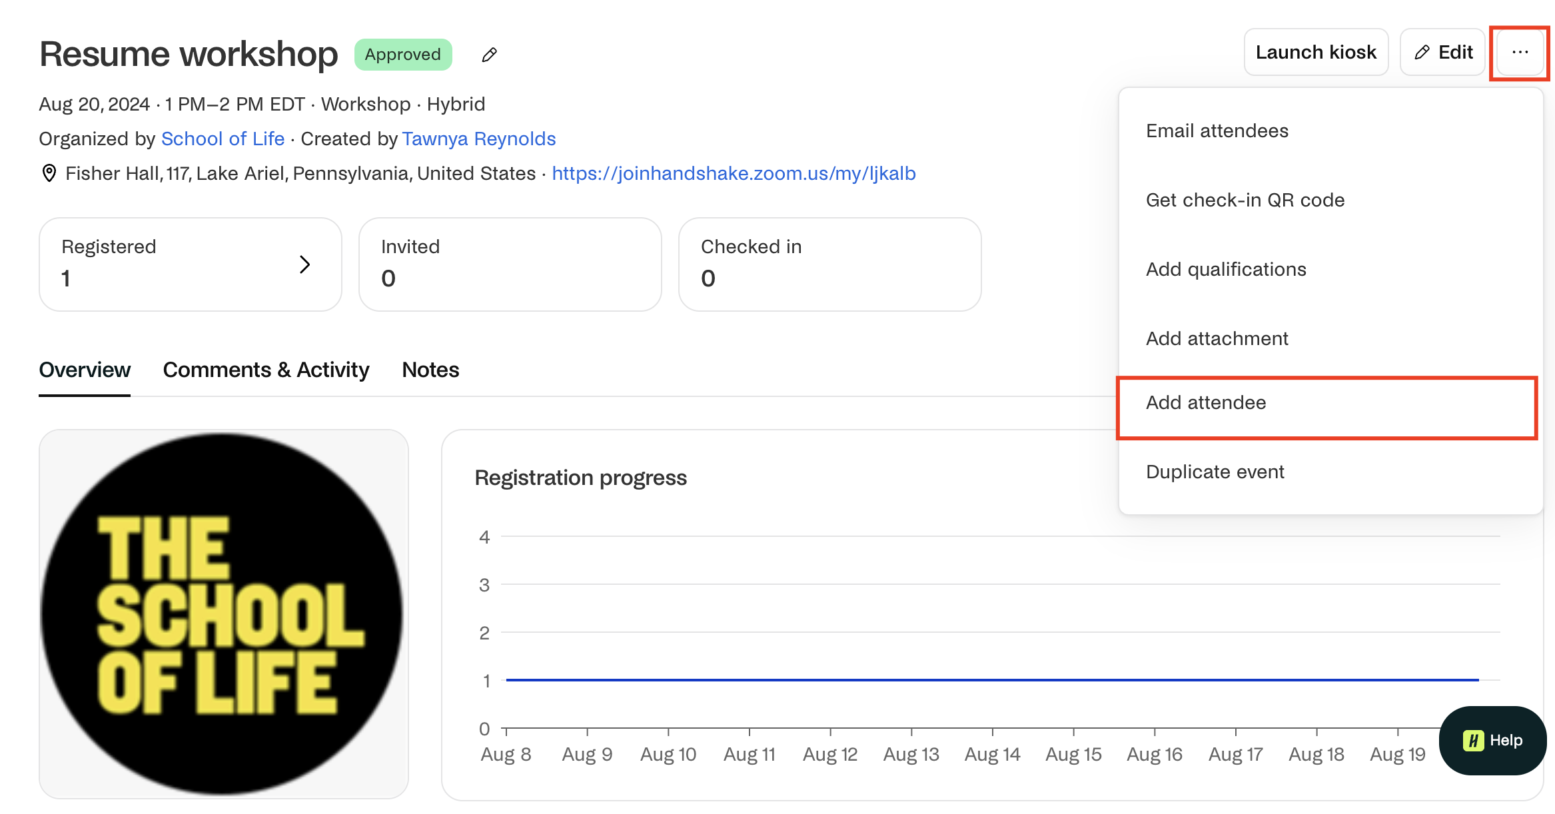Image resolution: width=1555 pixels, height=814 pixels.
Task: Open the Comments & Activity tab
Action: point(266,370)
